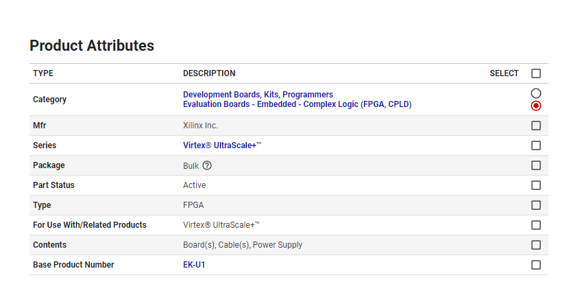
Task: Check the For Use With/Related Products checkbox
Action: coord(536,225)
